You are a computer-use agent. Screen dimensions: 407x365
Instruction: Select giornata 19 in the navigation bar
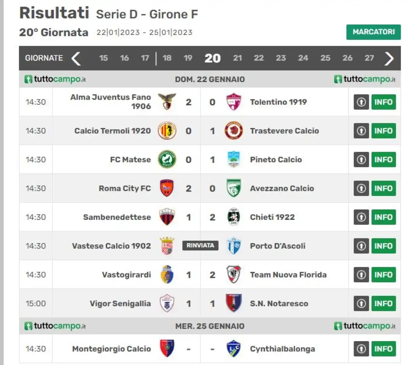[188, 58]
